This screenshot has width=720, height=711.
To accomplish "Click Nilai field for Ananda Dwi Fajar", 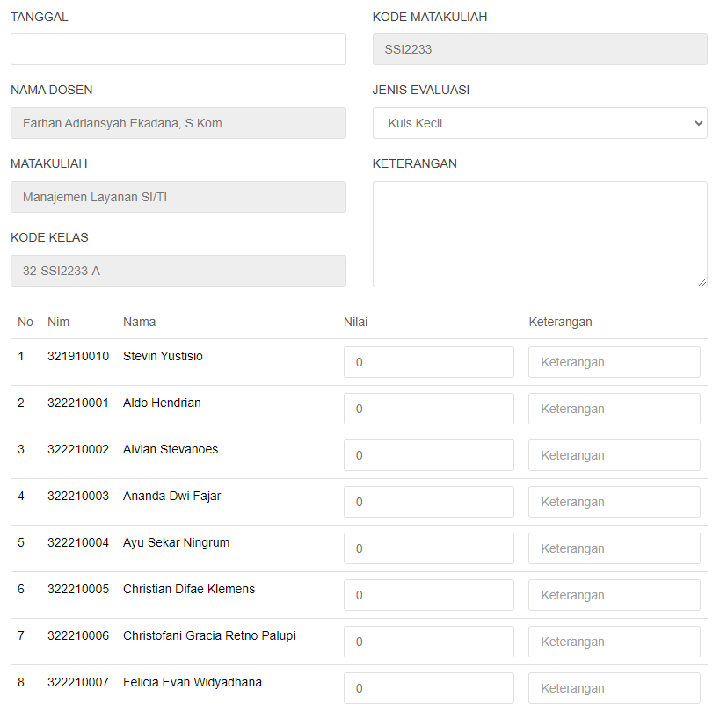I will [428, 502].
